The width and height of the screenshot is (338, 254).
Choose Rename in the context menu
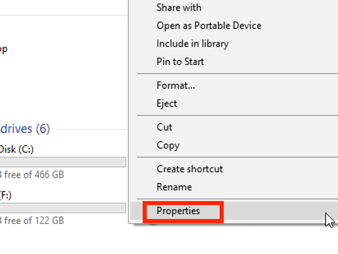174,187
